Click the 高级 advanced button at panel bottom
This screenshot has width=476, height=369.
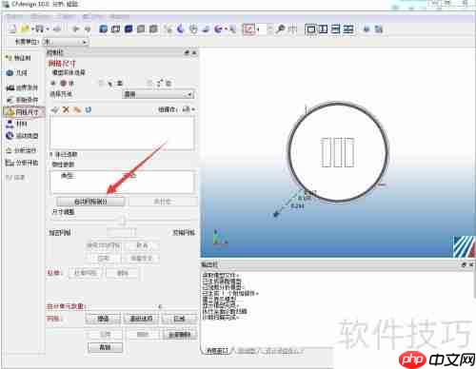105,347
